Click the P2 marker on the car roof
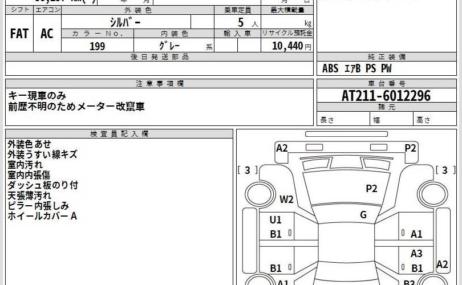 click(372, 189)
